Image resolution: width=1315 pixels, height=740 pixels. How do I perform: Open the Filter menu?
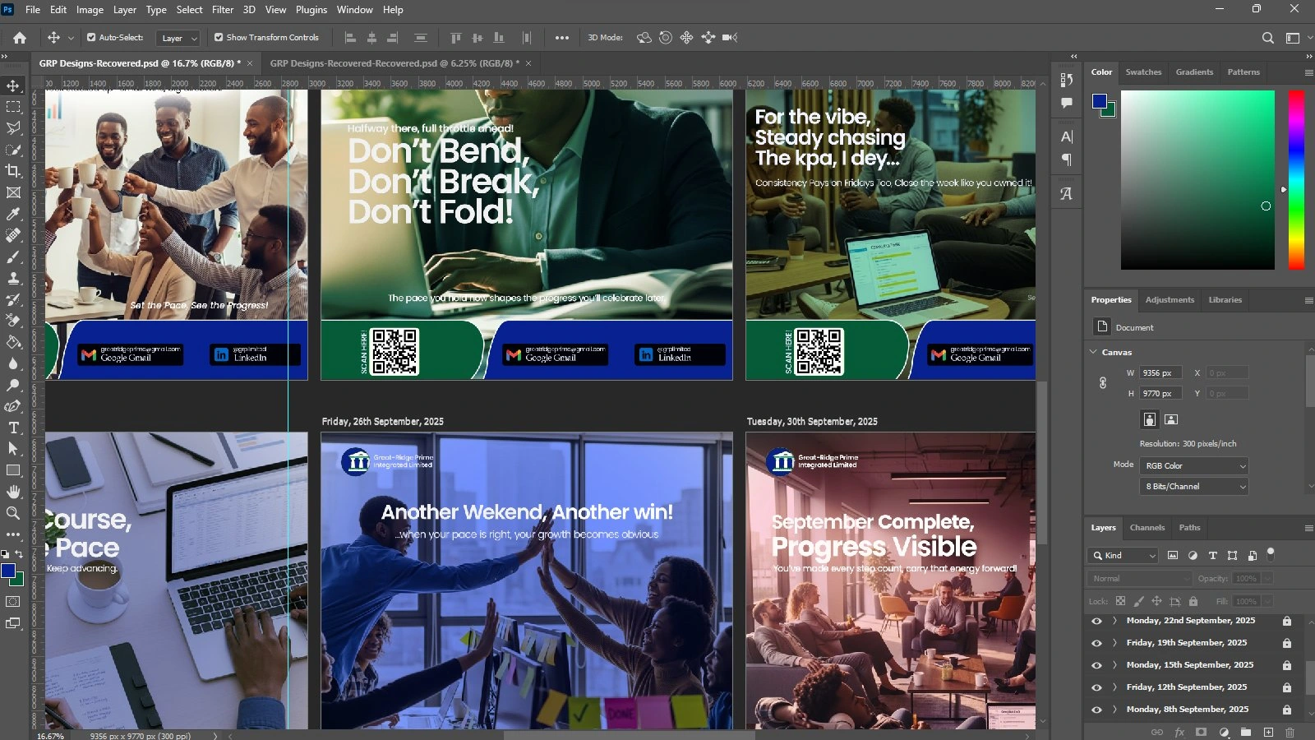(x=223, y=10)
